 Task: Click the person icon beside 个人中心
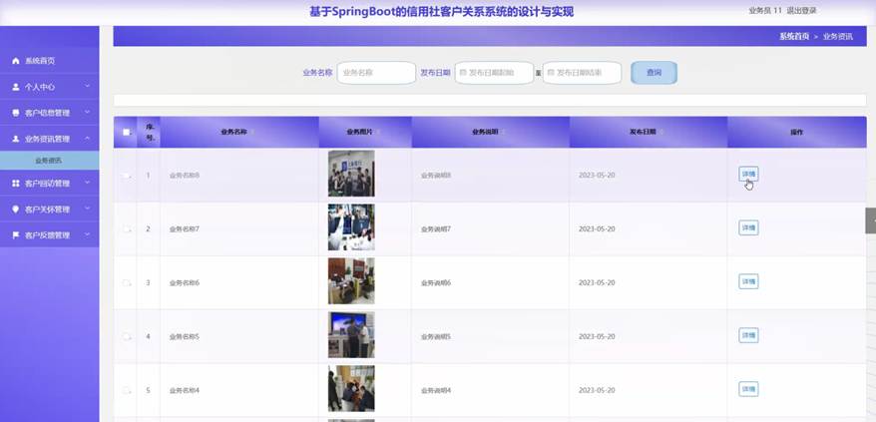(x=16, y=87)
